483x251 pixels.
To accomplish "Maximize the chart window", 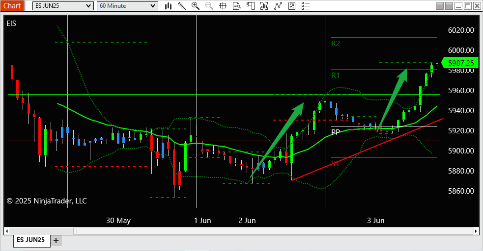I will tap(468, 6).
